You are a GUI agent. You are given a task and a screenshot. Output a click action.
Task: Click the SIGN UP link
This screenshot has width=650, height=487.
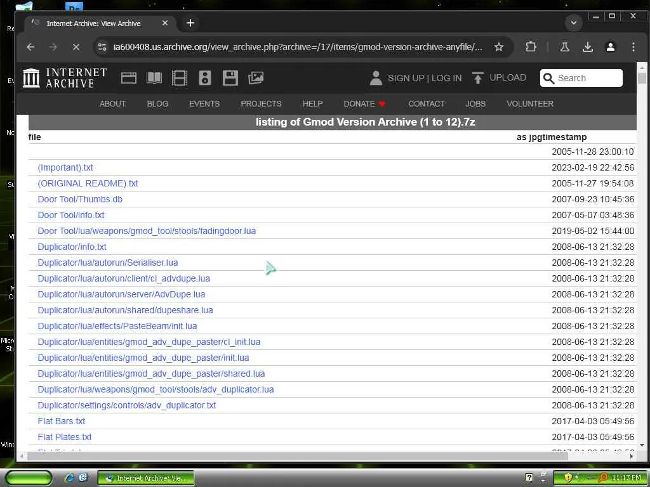coord(406,78)
